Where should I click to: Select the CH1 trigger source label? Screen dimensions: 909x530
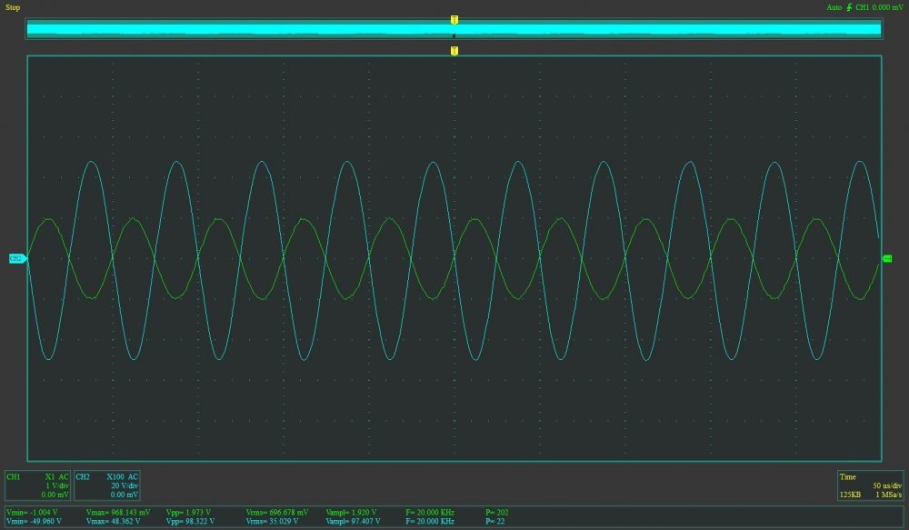coord(862,7)
